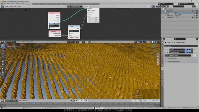Viewport: 199px width, 112px height.
Task: Open the Global transform orientation dropdown
Action: coord(71,42)
